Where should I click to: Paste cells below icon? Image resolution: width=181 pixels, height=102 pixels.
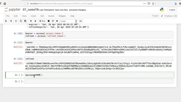click(x=25, y=21)
